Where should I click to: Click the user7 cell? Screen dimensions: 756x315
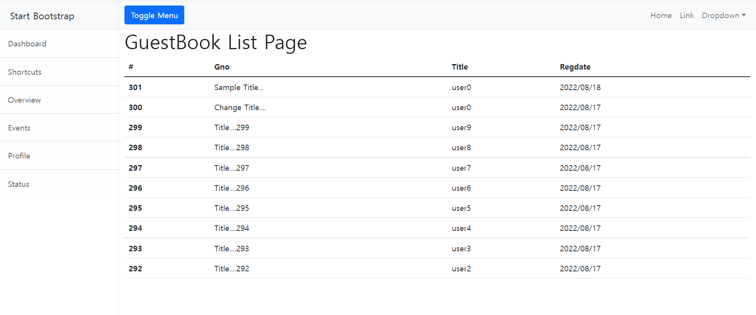click(x=461, y=168)
